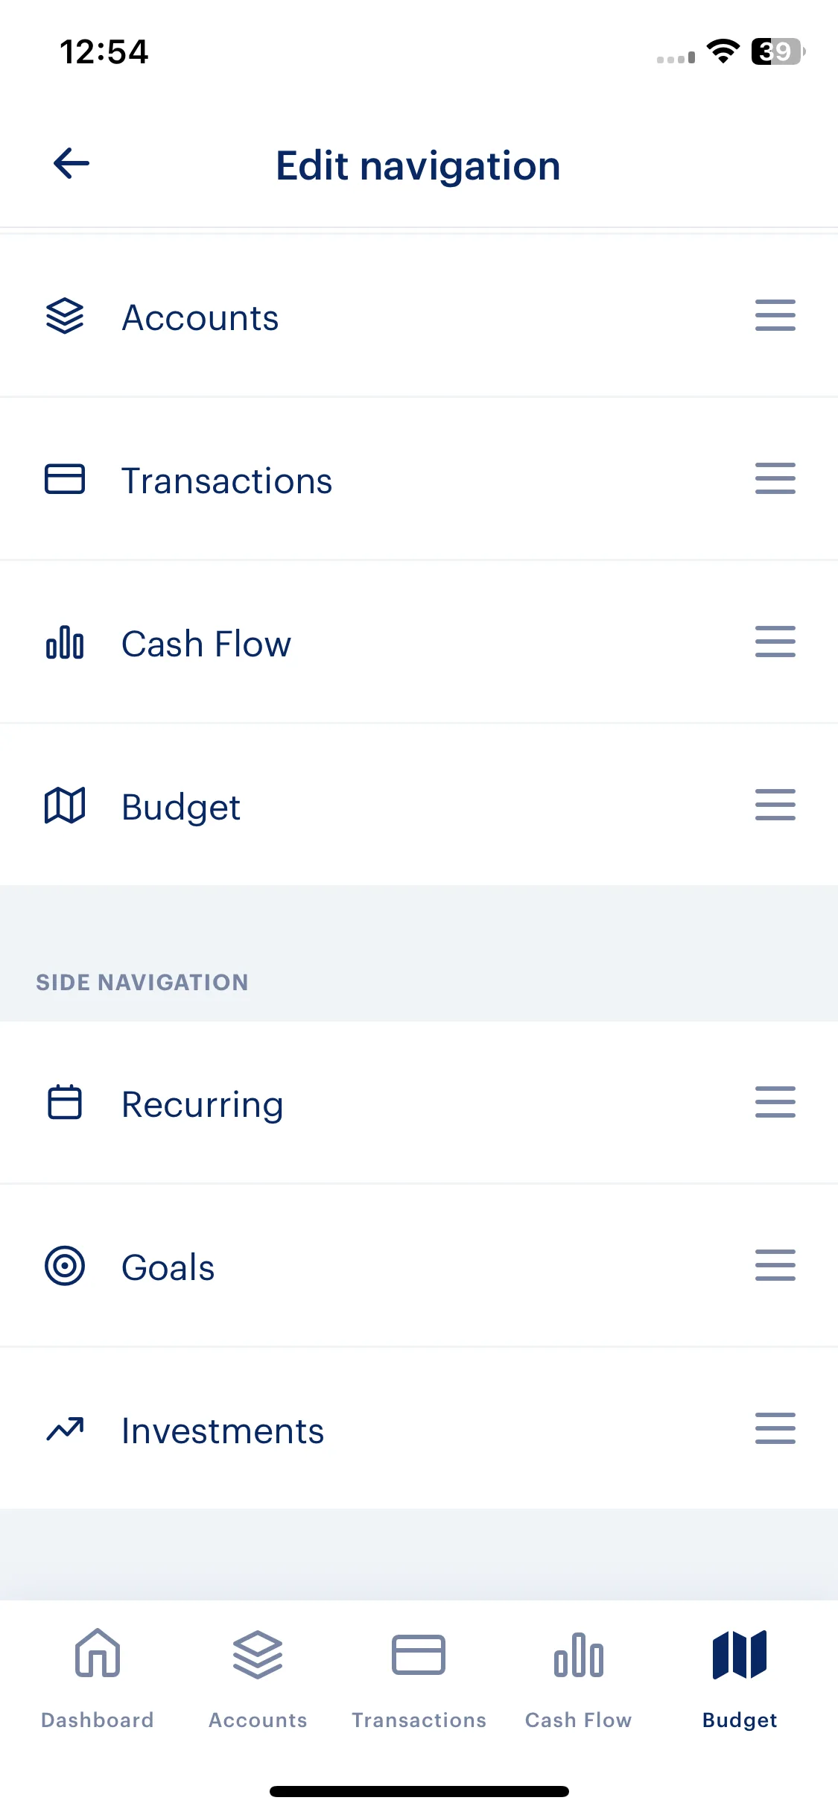The image size is (838, 1815).
Task: Click the Cash Flow bar chart icon in list
Action: tap(65, 642)
